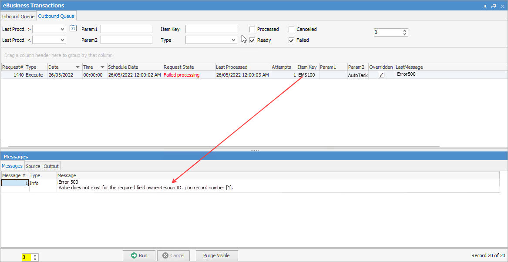
Task: Select the request number 1440 cell
Action: [13, 75]
